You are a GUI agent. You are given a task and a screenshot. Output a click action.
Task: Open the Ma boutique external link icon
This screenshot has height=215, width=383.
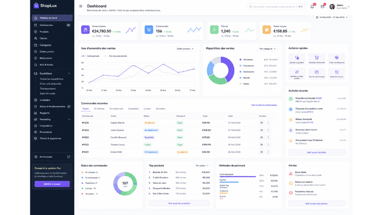point(69,157)
